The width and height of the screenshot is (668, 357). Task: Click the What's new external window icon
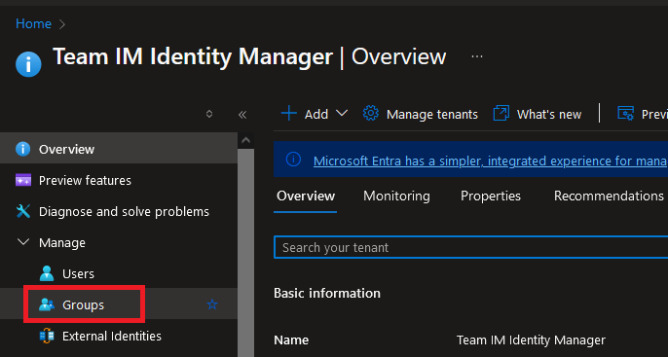[501, 114]
